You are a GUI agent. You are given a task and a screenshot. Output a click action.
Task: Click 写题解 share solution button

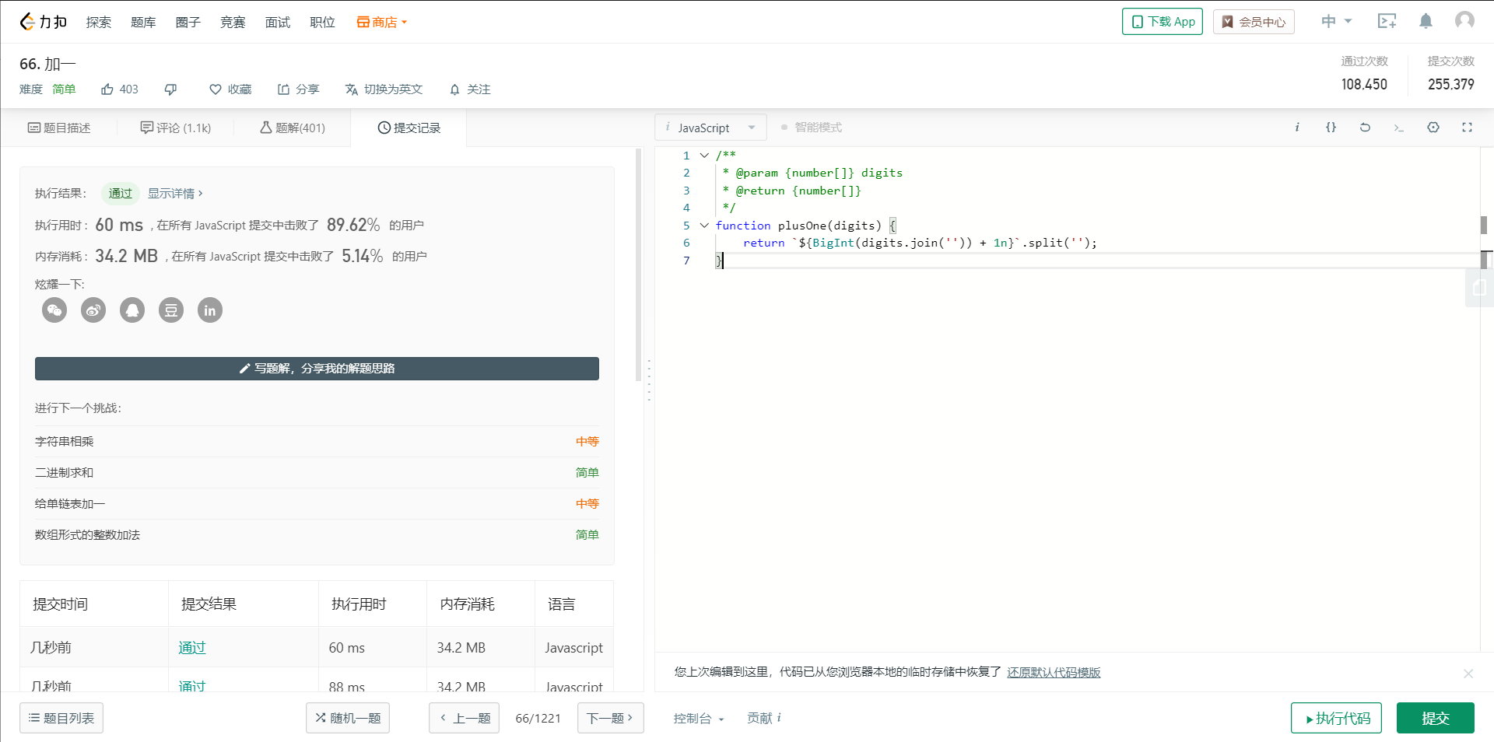317,369
